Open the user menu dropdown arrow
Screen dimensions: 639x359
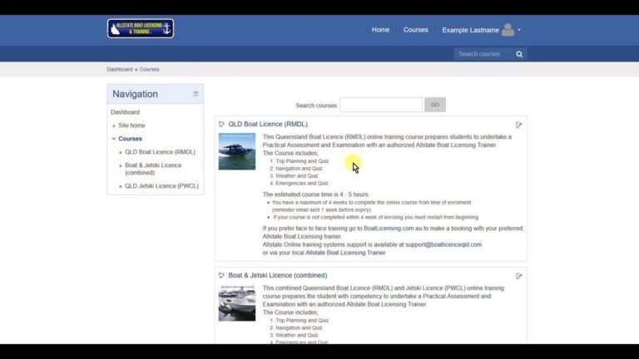click(519, 30)
